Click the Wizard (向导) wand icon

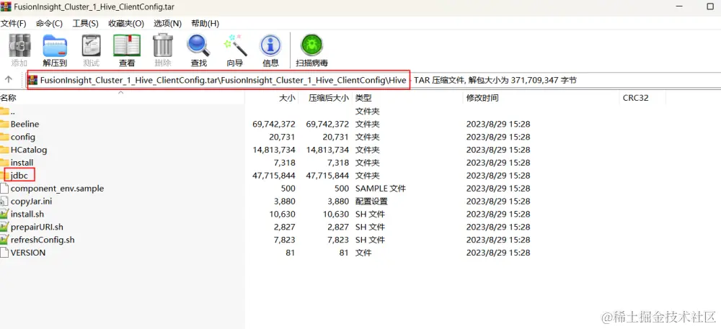[235, 45]
